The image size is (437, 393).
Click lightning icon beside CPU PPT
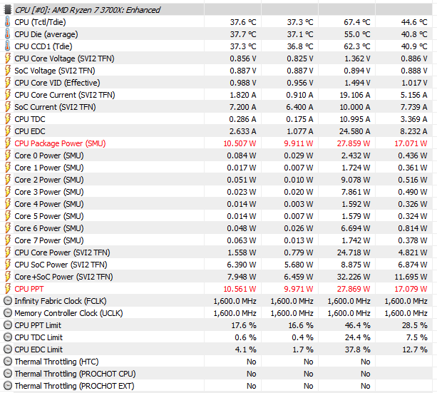8,289
